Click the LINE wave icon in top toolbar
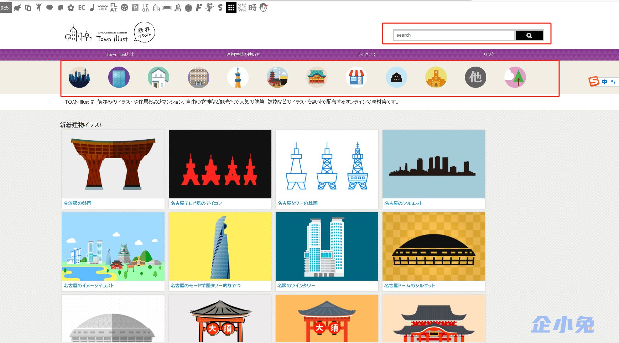 tap(103, 7)
